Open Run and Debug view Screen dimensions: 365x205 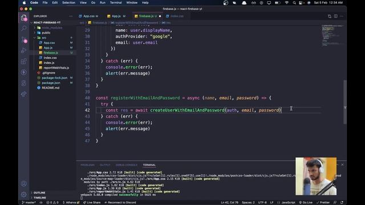point(24,51)
